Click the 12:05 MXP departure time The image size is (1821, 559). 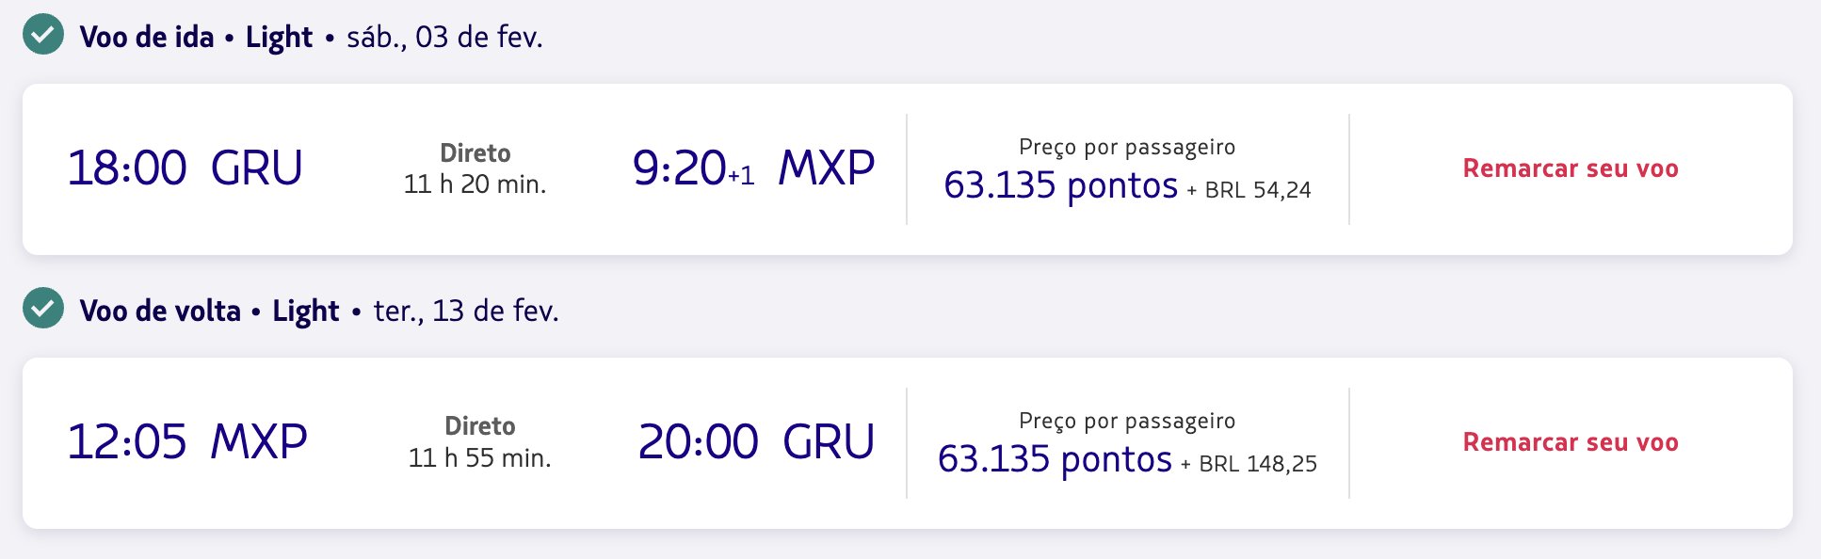(187, 442)
